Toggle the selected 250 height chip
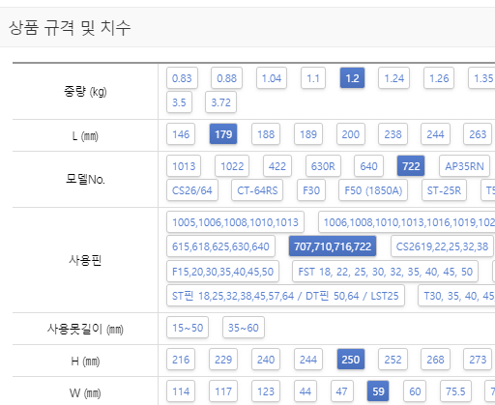The width and height of the screenshot is (495, 405). [351, 360]
